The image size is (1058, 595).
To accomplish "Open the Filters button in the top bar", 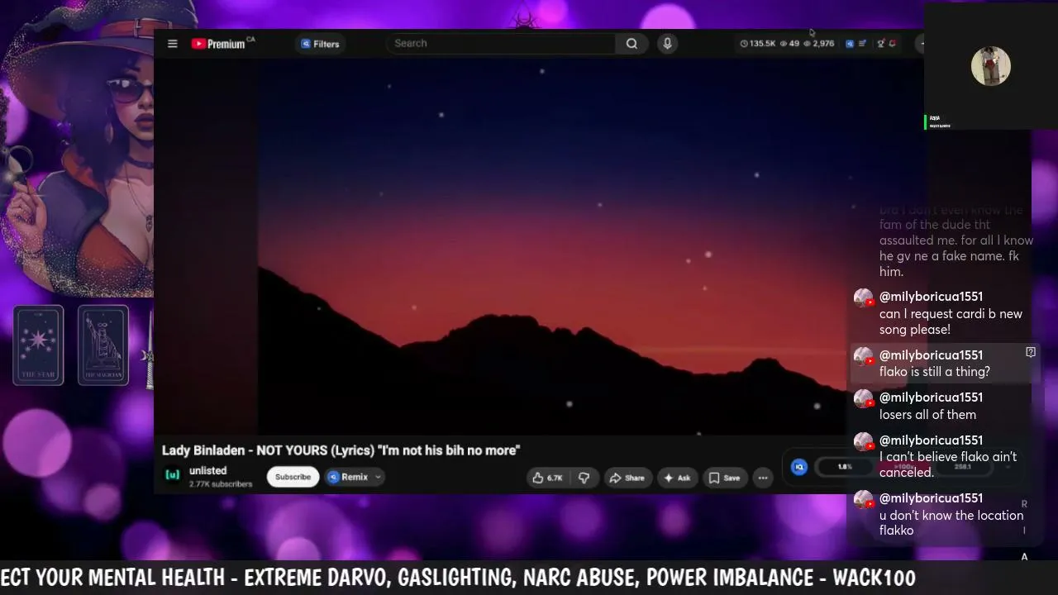I will point(321,44).
